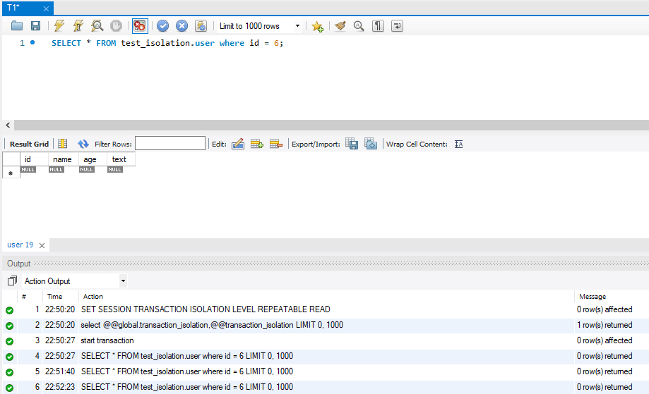Click the name column header
This screenshot has height=394, width=649.
[63, 159]
